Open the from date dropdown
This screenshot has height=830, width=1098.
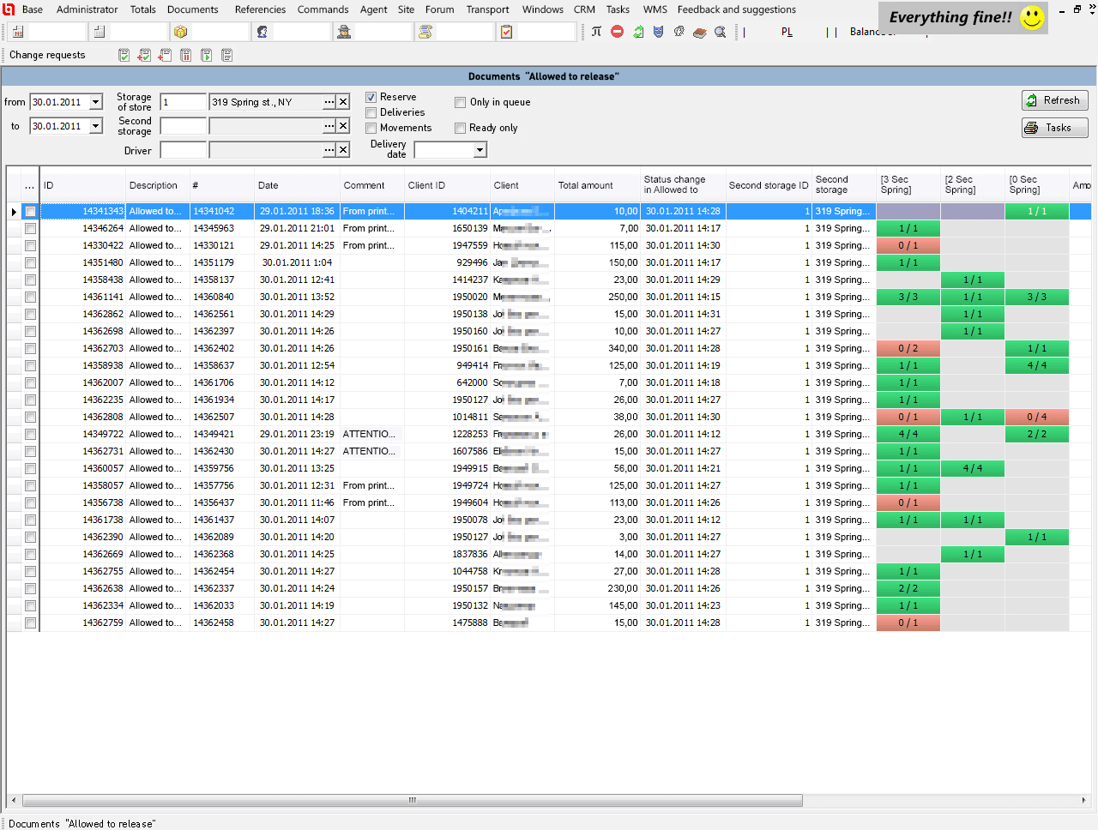click(x=95, y=102)
